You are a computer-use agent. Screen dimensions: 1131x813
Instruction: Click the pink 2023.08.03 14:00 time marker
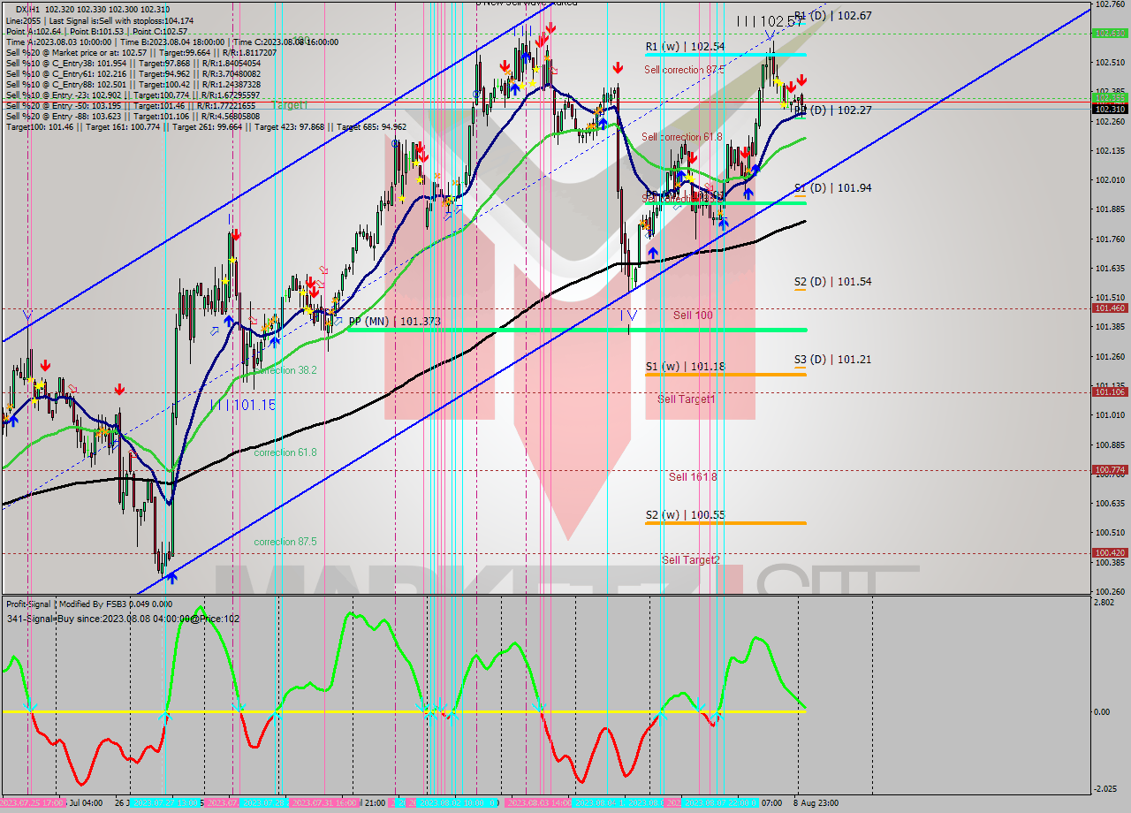tap(538, 803)
